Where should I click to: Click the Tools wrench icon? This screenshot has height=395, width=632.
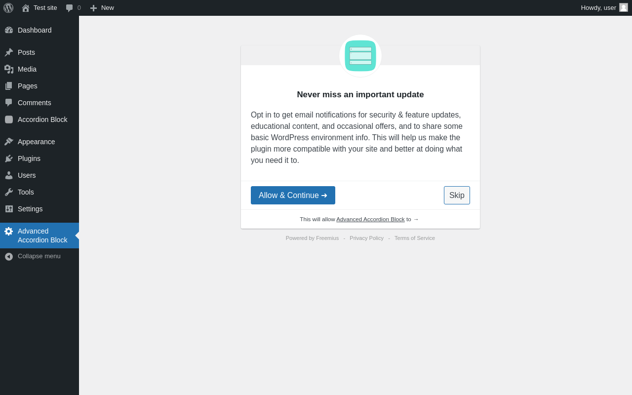[9, 192]
